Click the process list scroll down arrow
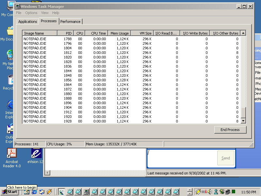Image resolution: width=261 pixels, height=196 pixels. [243, 121]
